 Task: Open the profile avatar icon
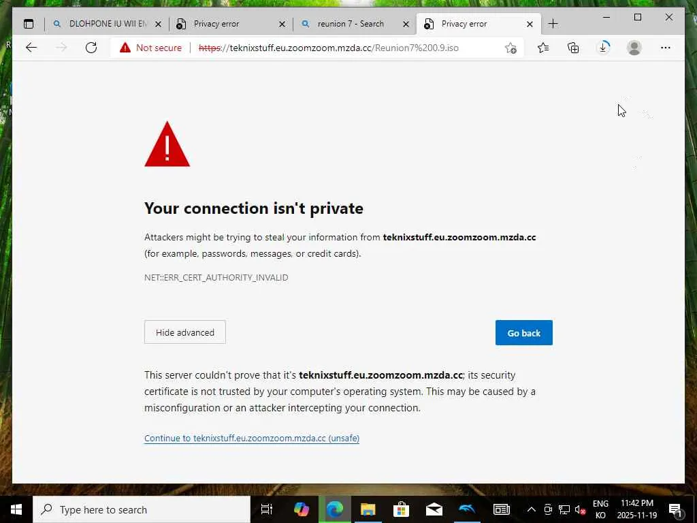click(634, 48)
